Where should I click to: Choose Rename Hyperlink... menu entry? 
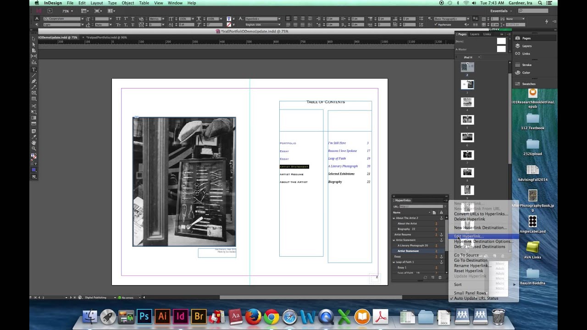pyautogui.click(x=473, y=265)
